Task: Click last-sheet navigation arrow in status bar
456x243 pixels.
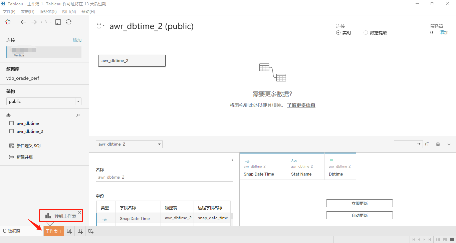Action: (429, 239)
